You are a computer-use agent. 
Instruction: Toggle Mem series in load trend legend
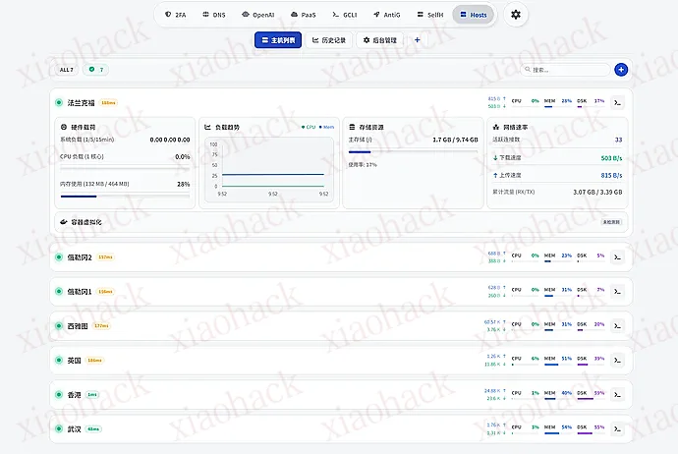(x=326, y=127)
